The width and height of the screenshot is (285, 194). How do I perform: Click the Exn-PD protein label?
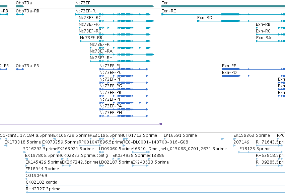[x=229, y=72]
